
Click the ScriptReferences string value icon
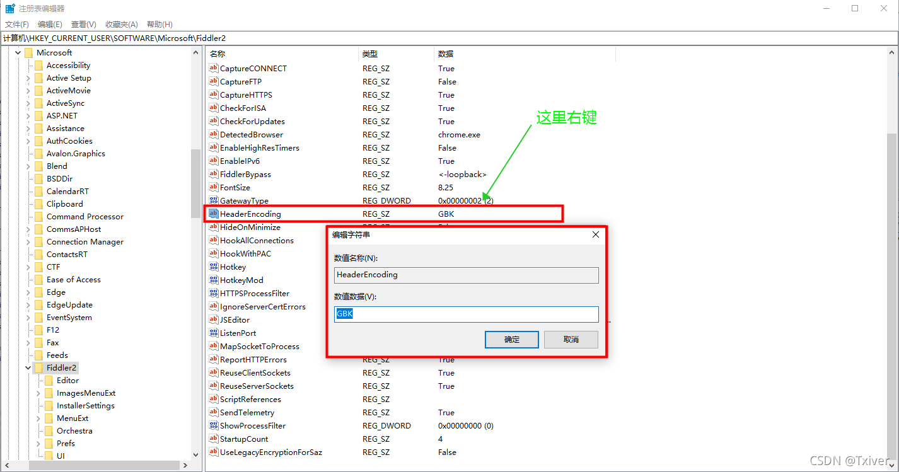point(213,399)
